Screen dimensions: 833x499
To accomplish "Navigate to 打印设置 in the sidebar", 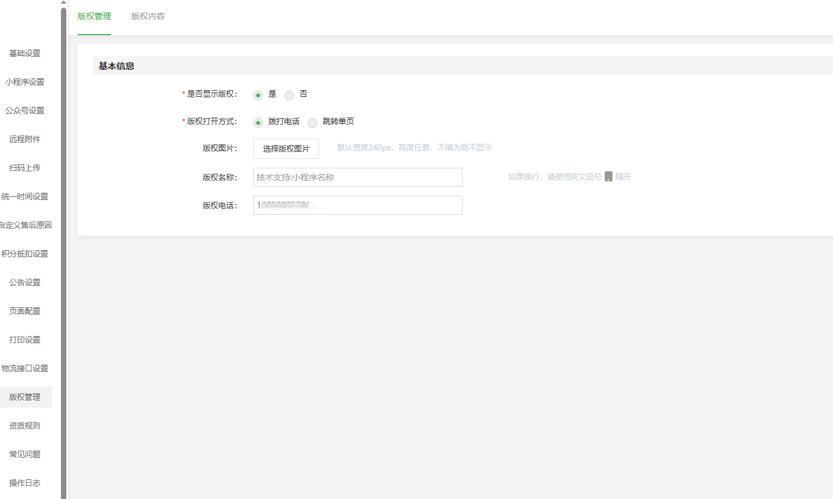I will 25,340.
